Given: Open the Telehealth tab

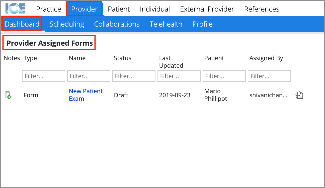Looking at the screenshot, I should pos(166,24).
